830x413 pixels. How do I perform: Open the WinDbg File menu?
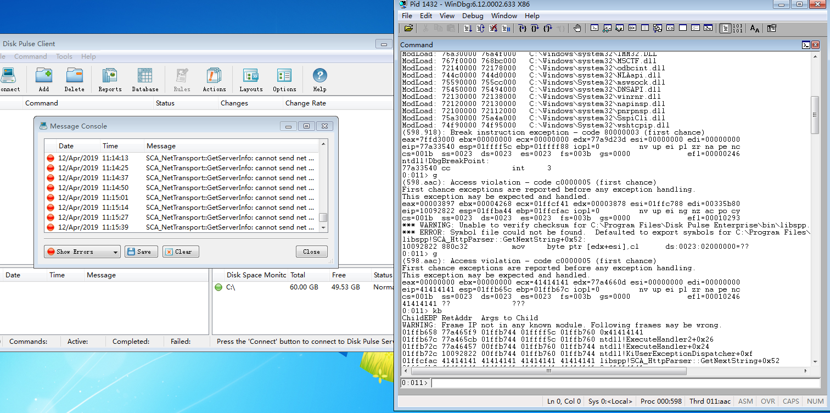(x=407, y=16)
